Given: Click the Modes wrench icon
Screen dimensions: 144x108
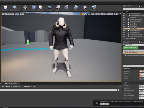Looking at the screenshot, I should 25,7.
